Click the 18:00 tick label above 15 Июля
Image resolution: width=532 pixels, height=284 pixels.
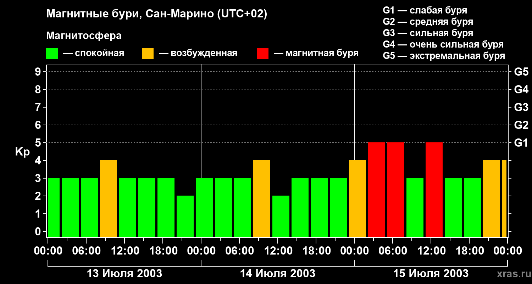pos(469,251)
